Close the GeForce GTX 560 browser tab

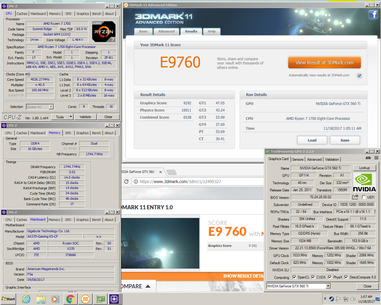161,172
